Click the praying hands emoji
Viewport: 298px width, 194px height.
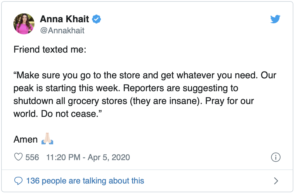pyautogui.click(x=47, y=138)
